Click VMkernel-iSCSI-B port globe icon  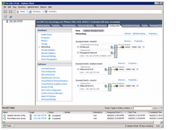(x=106, y=69)
